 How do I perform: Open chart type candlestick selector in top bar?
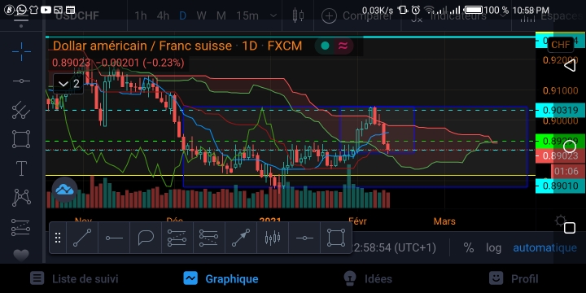click(298, 15)
